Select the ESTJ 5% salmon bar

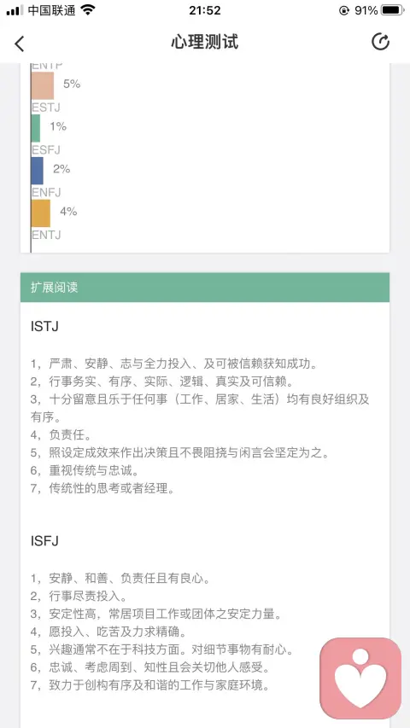43,85
